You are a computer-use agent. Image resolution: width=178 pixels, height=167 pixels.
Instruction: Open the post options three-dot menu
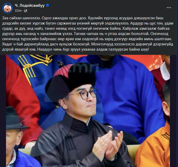coord(169,8)
